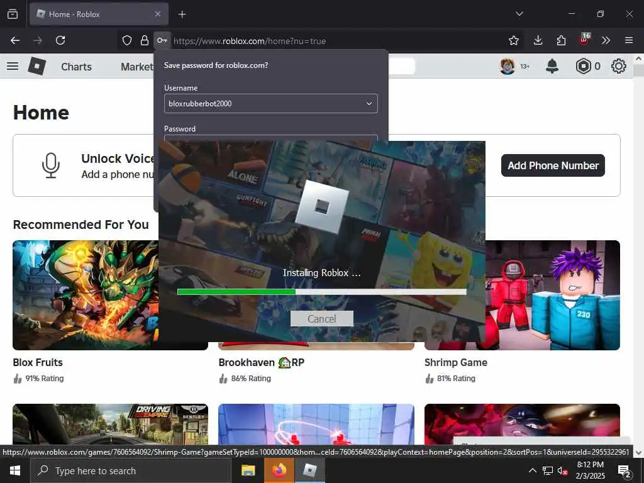644x483 pixels.
Task: Open the Blox Fruits game thumbnail
Action: [x=86, y=295]
